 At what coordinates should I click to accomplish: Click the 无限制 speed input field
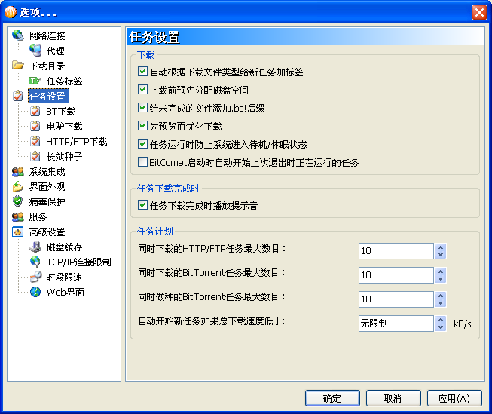pos(396,324)
